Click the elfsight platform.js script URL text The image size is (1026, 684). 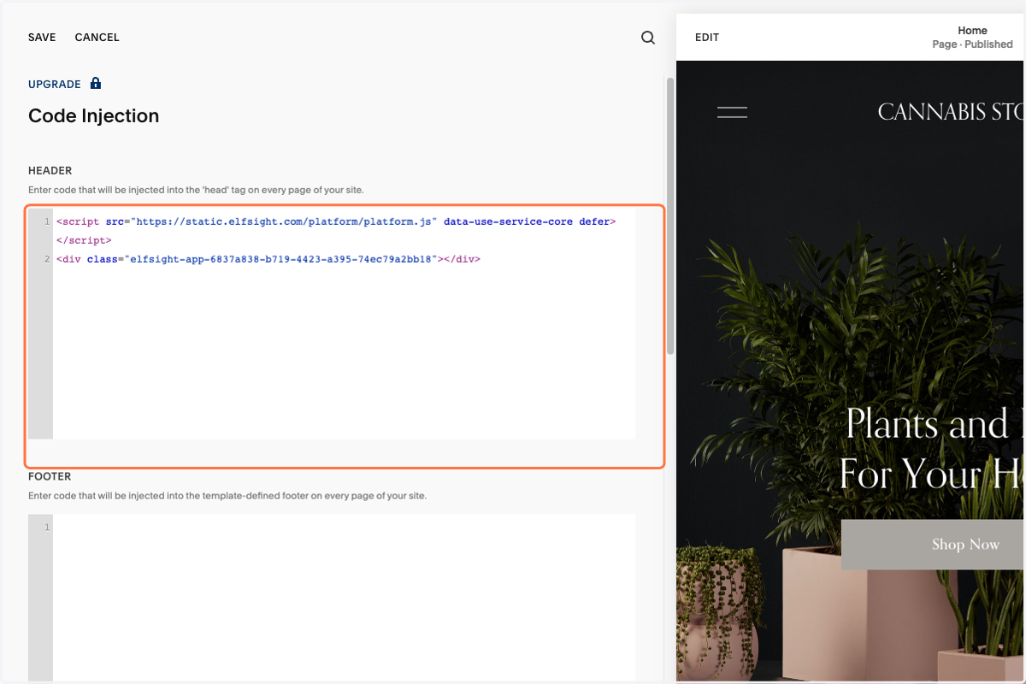(284, 221)
